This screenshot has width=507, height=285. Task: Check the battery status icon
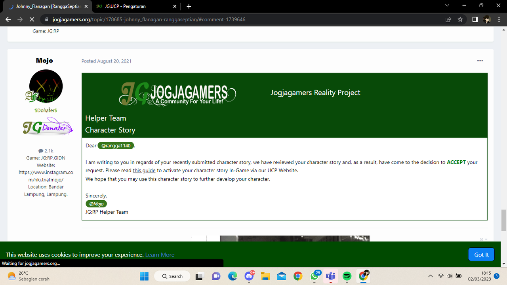(459, 276)
